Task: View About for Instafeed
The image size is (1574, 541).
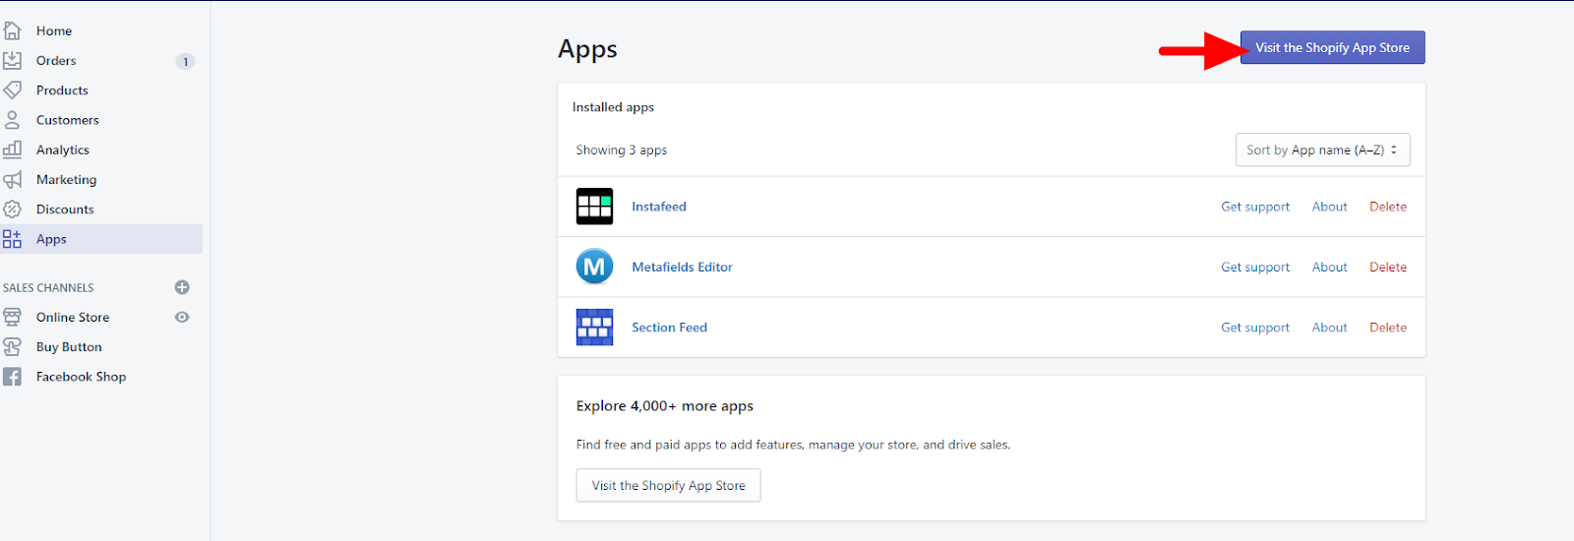Action: pyautogui.click(x=1329, y=207)
